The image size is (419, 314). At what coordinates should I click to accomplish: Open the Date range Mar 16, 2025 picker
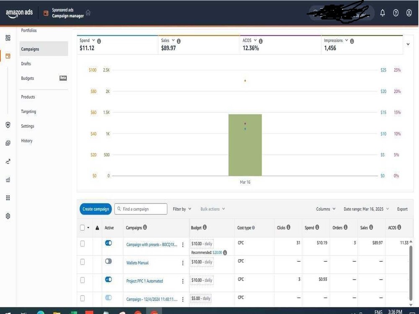[x=366, y=209]
